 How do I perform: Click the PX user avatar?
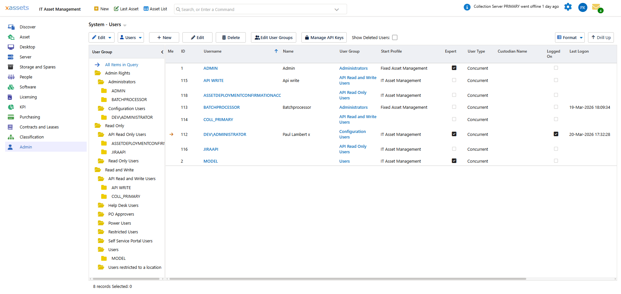[583, 7]
